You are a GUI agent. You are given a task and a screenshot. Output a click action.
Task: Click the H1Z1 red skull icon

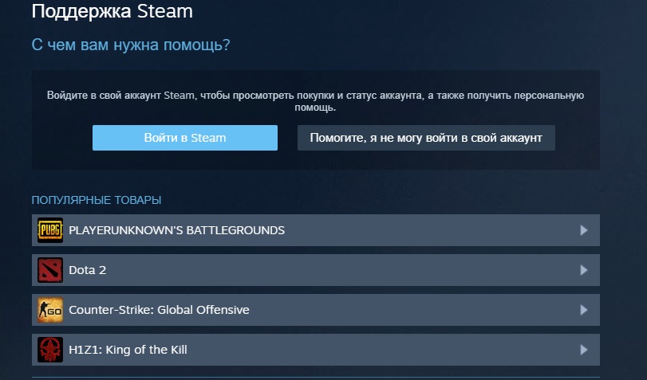coord(50,350)
